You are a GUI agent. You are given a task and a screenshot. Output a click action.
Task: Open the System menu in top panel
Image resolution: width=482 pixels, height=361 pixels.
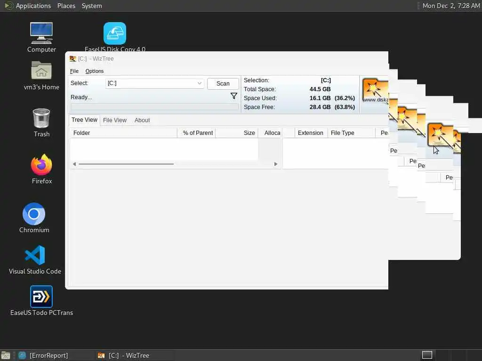(92, 6)
